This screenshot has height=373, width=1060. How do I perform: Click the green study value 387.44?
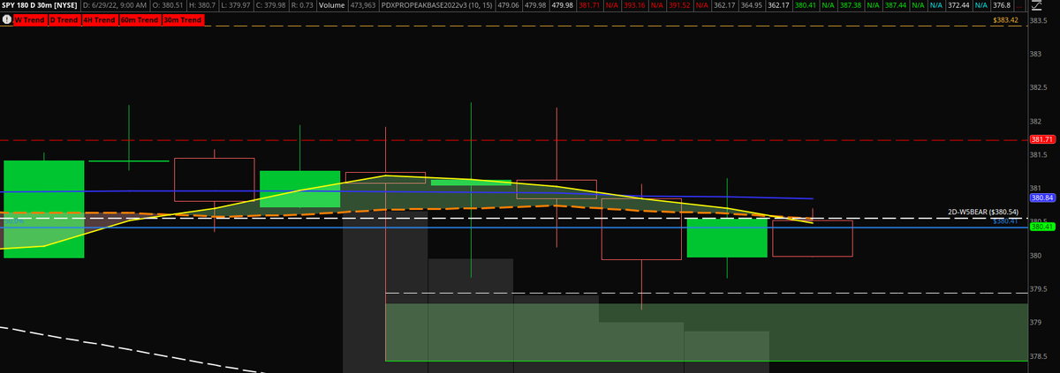(896, 5)
